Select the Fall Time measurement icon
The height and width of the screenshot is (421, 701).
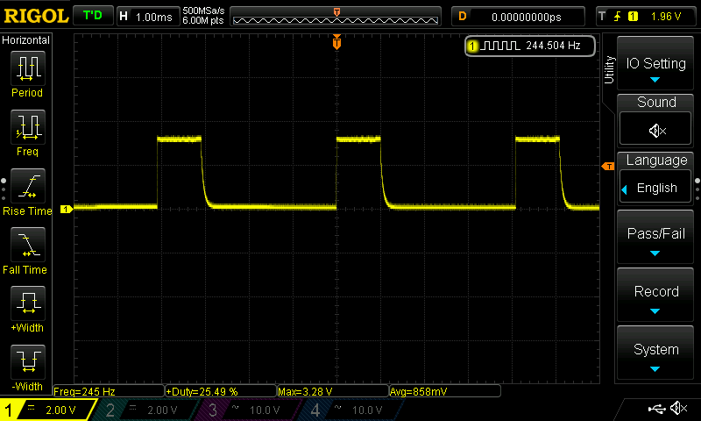pyautogui.click(x=28, y=245)
